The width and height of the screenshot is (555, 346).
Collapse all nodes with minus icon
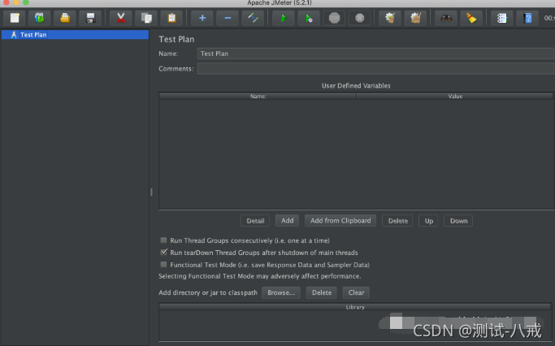pyautogui.click(x=228, y=18)
